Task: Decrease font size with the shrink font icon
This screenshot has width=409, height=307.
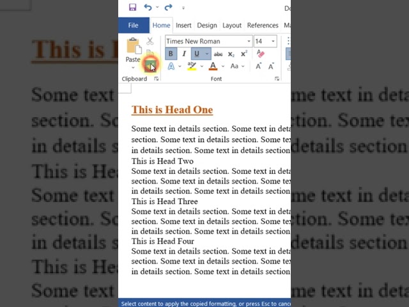Action: [271, 67]
